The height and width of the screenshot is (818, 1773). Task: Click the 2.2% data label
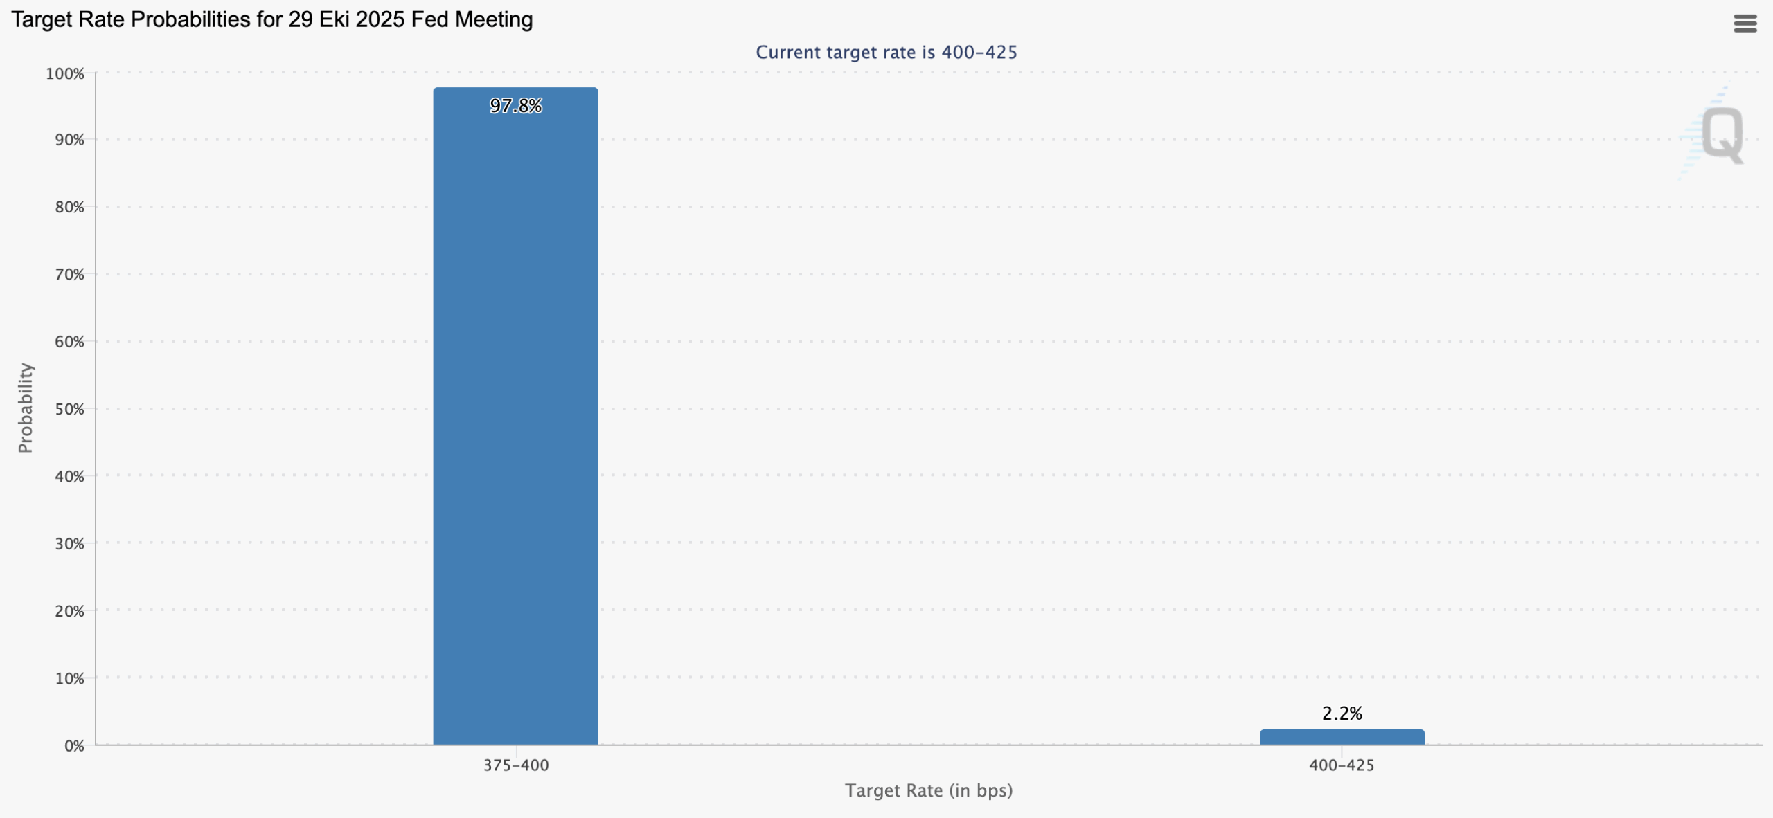pyautogui.click(x=1342, y=714)
